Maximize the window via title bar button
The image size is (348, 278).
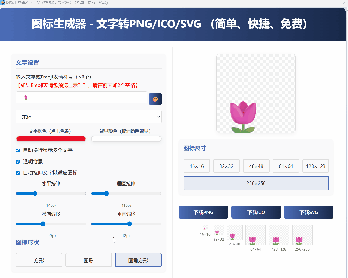[330, 3]
